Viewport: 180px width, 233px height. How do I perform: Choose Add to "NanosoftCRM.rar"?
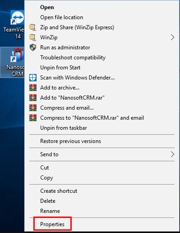pos(72,98)
